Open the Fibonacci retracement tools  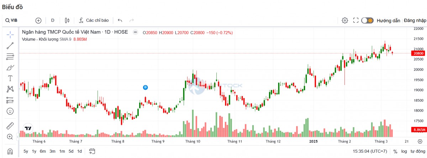[x=10, y=56]
